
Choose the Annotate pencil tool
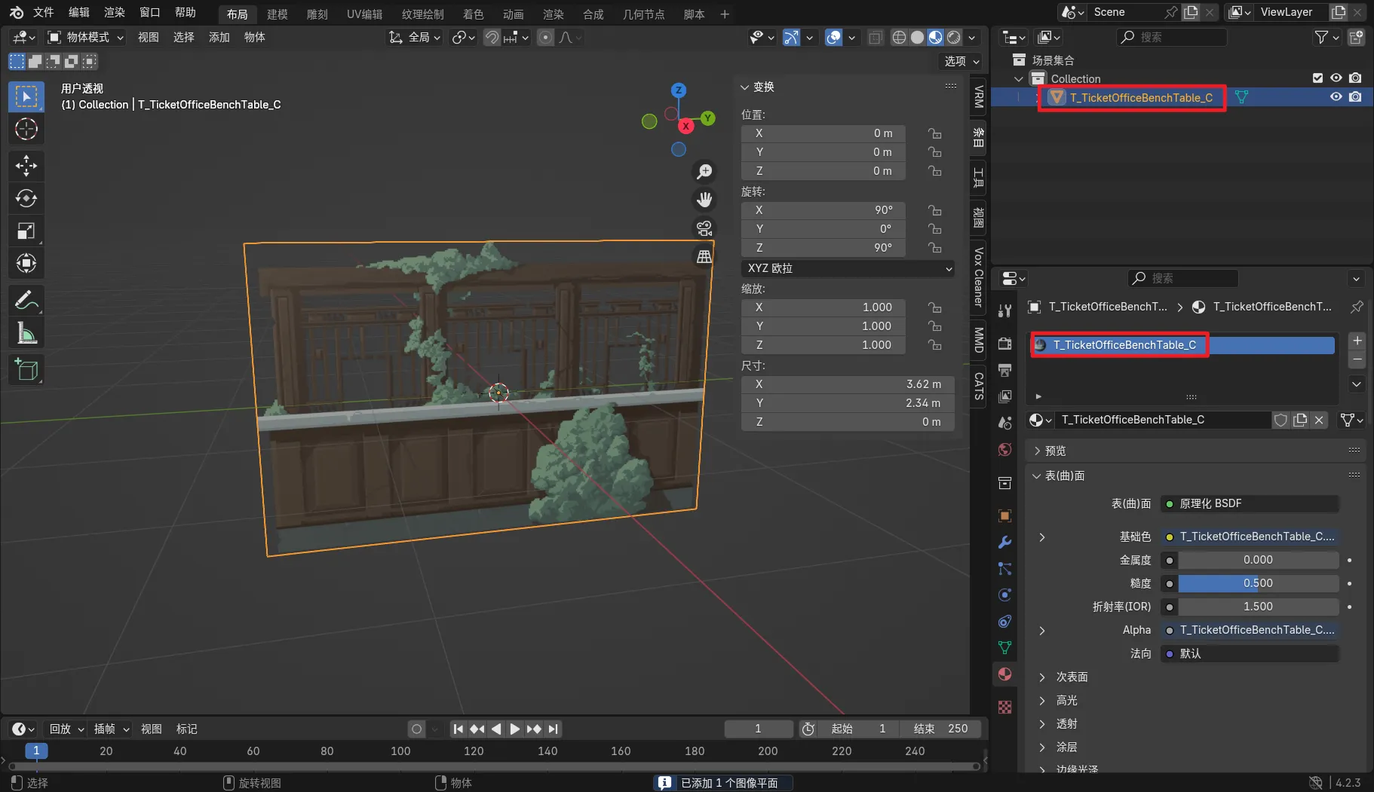pyautogui.click(x=26, y=300)
